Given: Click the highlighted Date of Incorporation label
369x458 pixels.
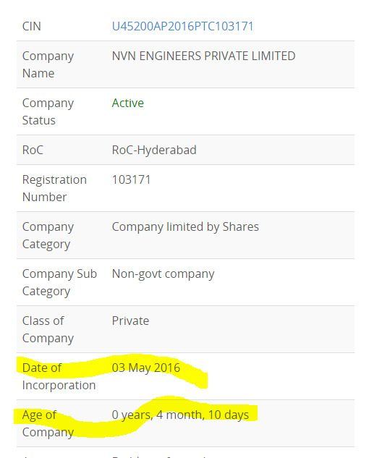Looking at the screenshot, I should coord(59,376).
